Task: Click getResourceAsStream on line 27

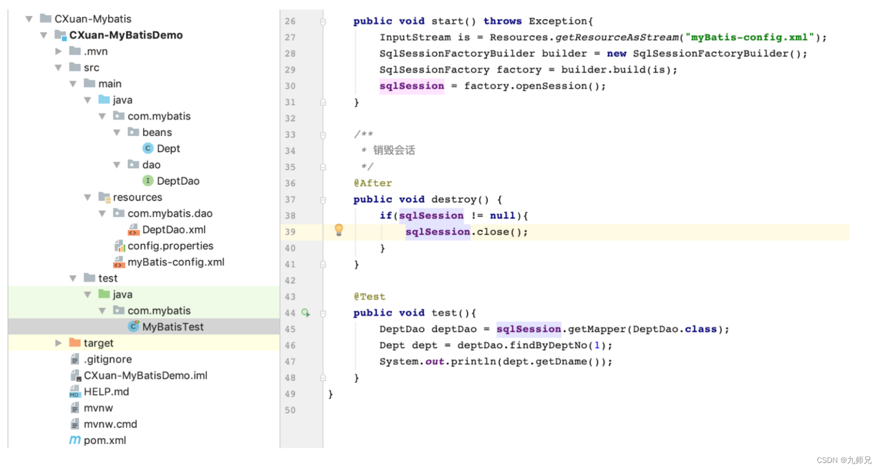Action: [x=617, y=38]
